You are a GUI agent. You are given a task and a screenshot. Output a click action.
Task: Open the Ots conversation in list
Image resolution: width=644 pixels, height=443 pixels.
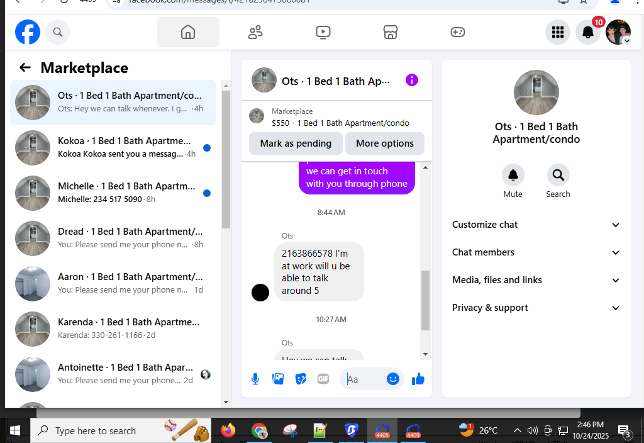113,103
